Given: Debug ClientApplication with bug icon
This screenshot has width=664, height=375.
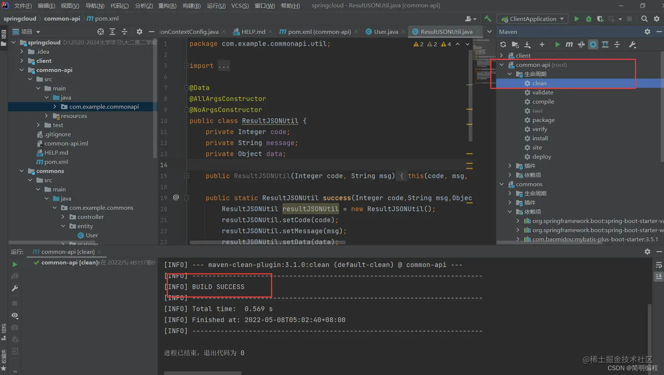Looking at the screenshot, I should tap(588, 19).
